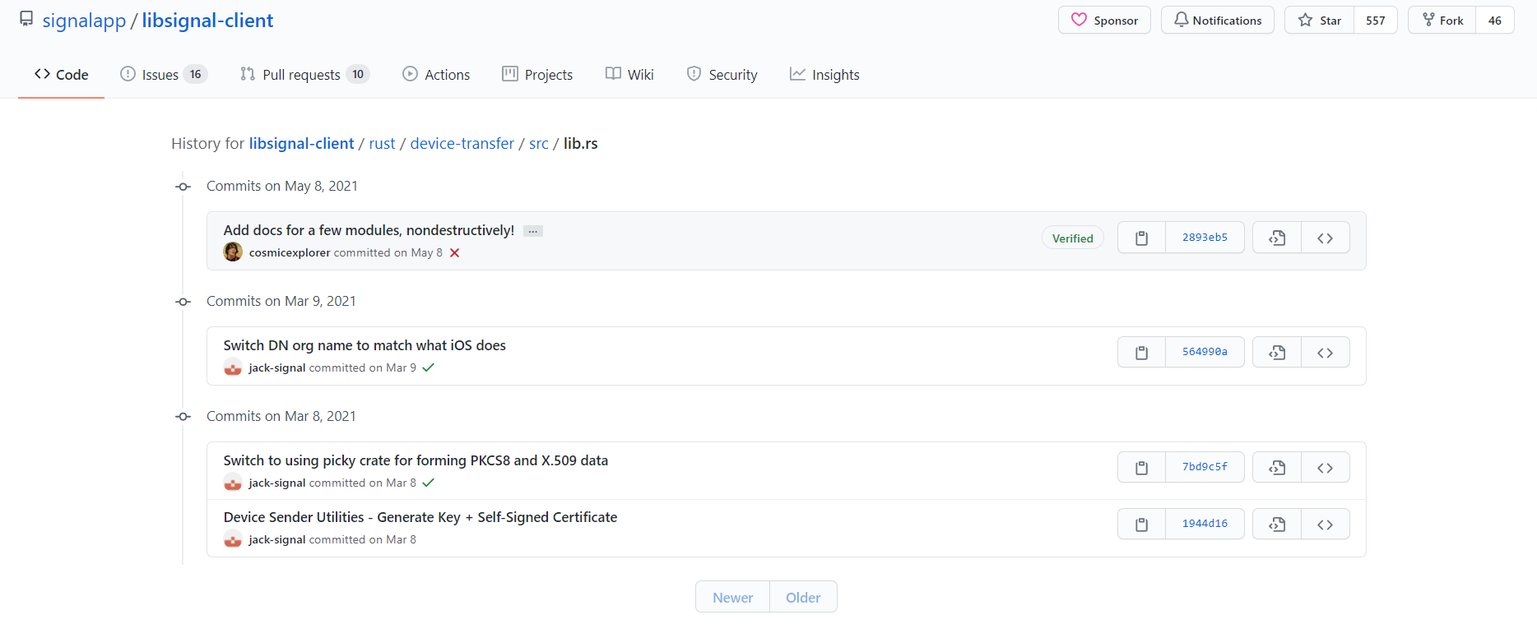This screenshot has height=624, width=1537.
Task: Click 'Commits on May 8, 2021' heading
Action: point(282,186)
